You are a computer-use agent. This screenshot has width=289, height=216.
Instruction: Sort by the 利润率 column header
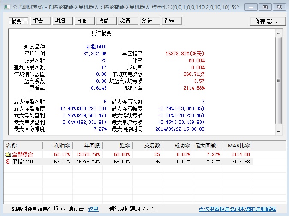(x=58, y=146)
